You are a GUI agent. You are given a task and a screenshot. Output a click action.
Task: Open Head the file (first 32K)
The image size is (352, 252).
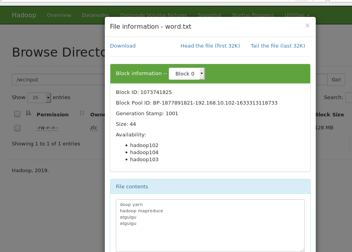coord(210,46)
